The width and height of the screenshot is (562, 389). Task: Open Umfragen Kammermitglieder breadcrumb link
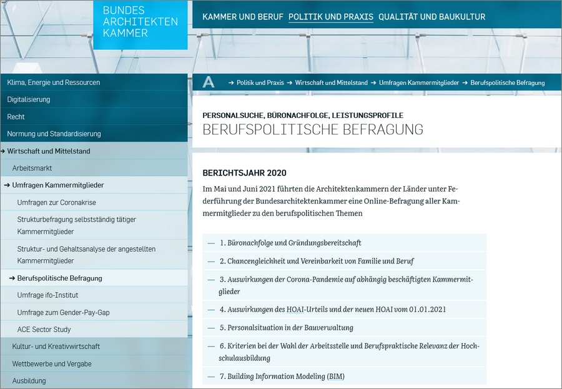coord(418,83)
